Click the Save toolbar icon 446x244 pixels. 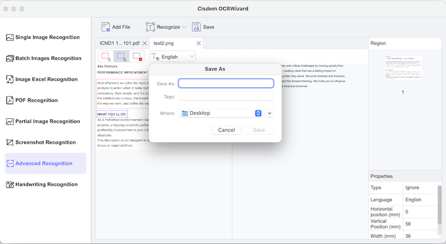click(x=196, y=27)
